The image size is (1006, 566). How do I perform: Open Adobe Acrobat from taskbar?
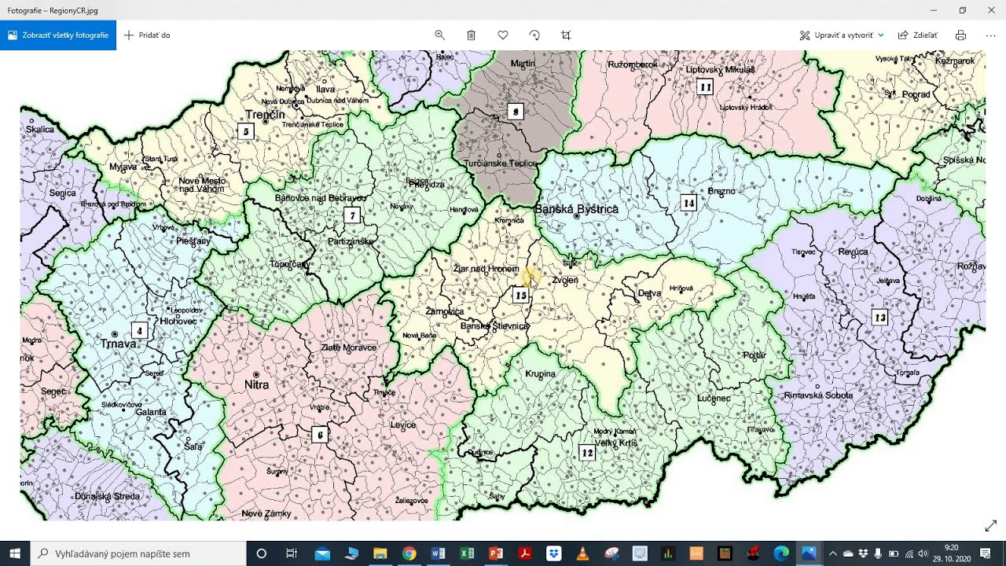click(525, 553)
